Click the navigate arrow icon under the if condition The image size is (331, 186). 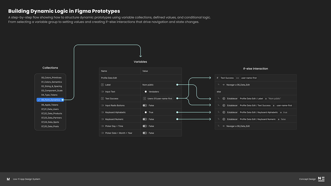click(223, 85)
